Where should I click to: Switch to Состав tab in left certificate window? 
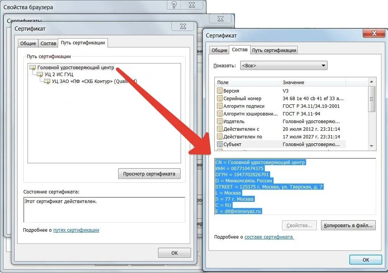click(48, 44)
